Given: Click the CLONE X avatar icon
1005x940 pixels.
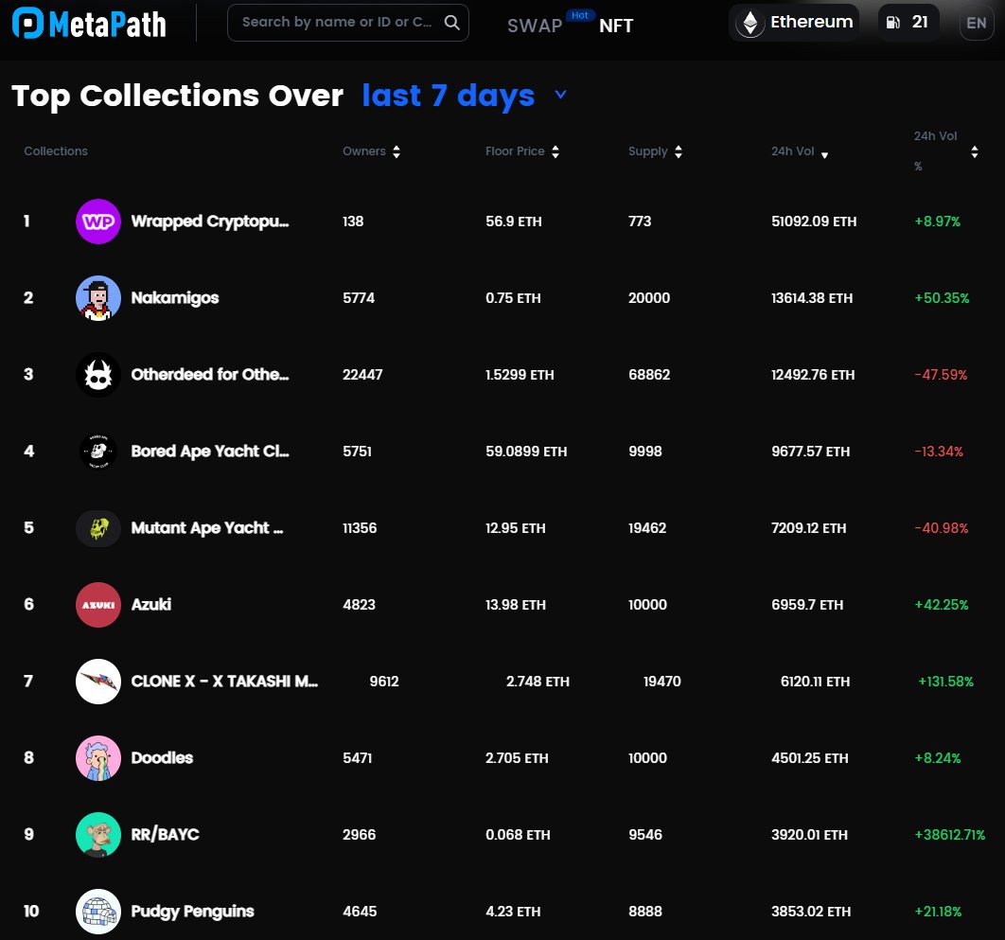Looking at the screenshot, I should click(x=98, y=681).
